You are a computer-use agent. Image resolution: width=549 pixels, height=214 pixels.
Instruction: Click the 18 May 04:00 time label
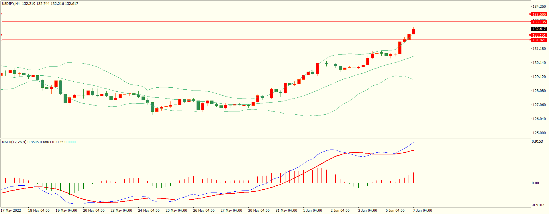tap(39, 211)
